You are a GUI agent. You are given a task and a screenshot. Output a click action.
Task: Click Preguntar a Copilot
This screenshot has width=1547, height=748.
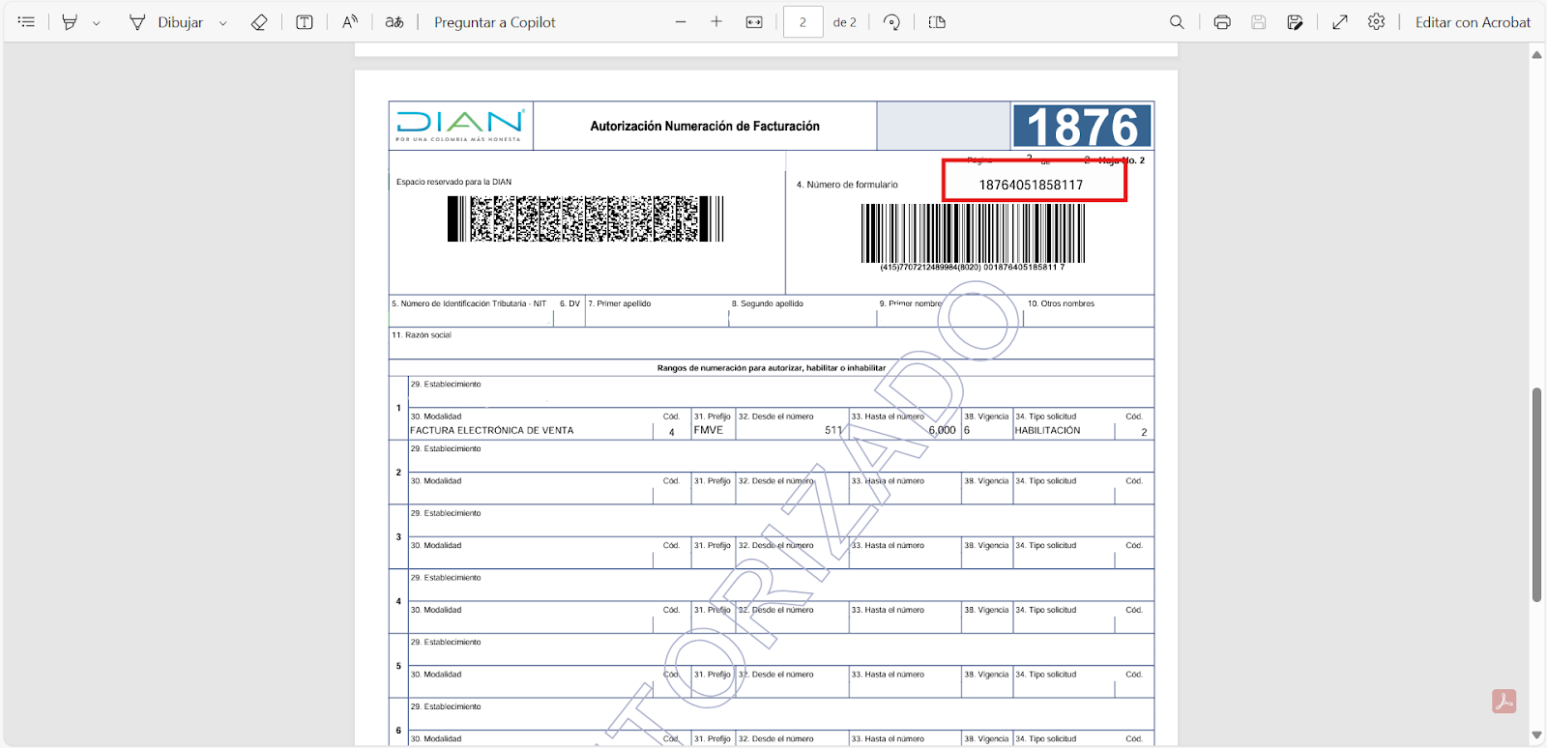[x=494, y=22]
